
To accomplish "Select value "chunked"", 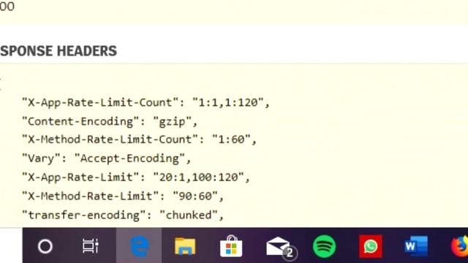I will point(189,216).
